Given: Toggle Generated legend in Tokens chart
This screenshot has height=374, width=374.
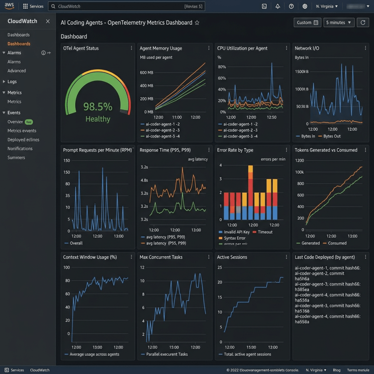Looking at the screenshot, I should click(308, 243).
